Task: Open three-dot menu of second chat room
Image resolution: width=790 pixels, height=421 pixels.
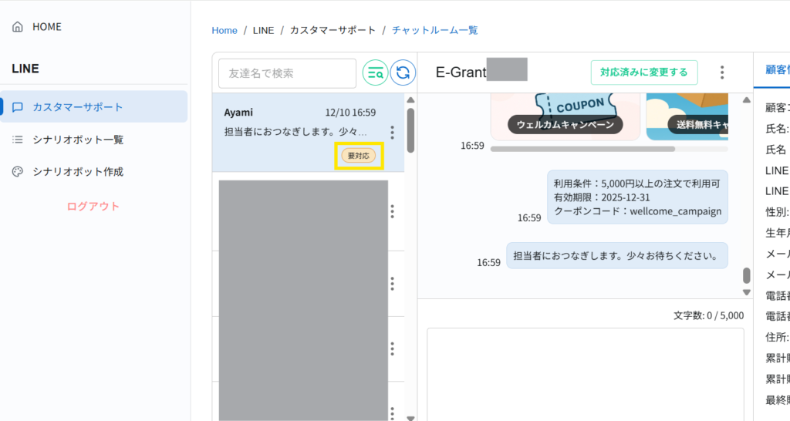Action: pos(392,211)
